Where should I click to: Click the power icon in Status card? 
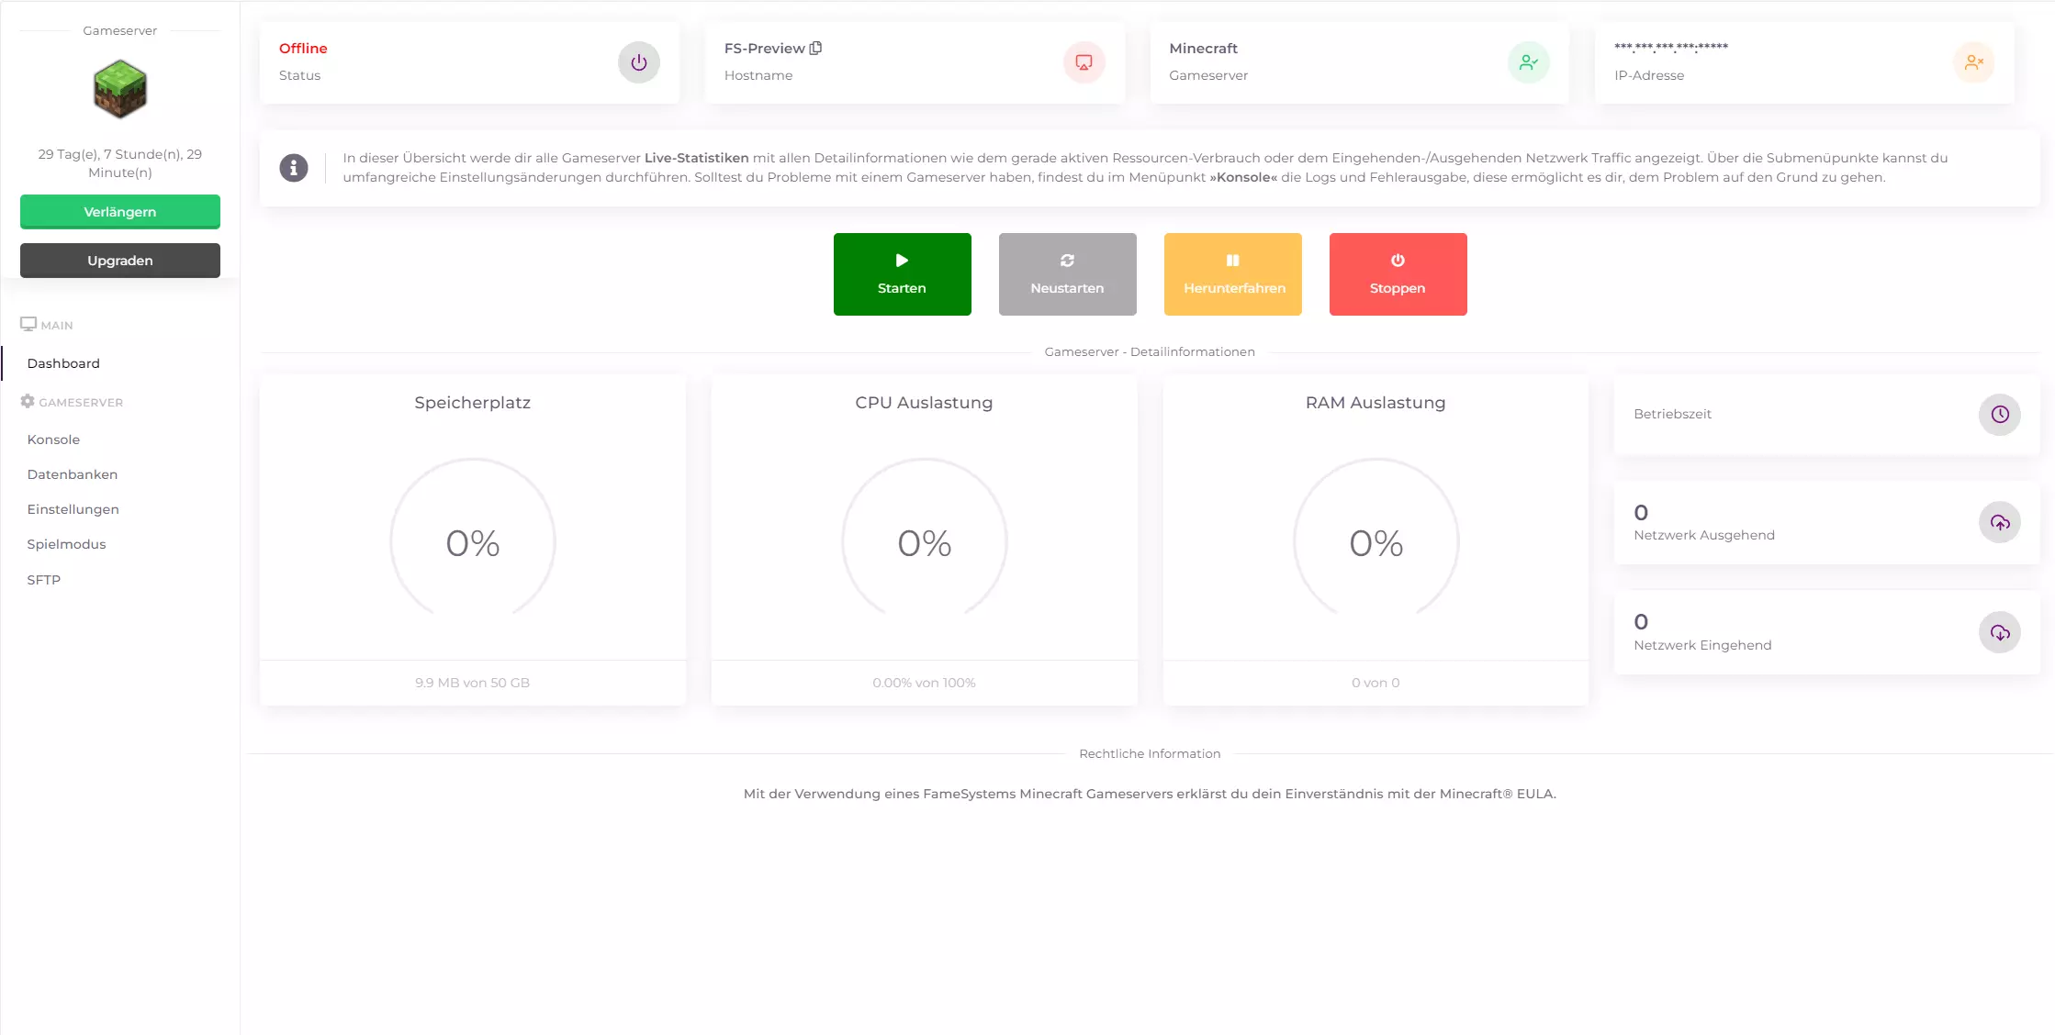[x=638, y=62]
